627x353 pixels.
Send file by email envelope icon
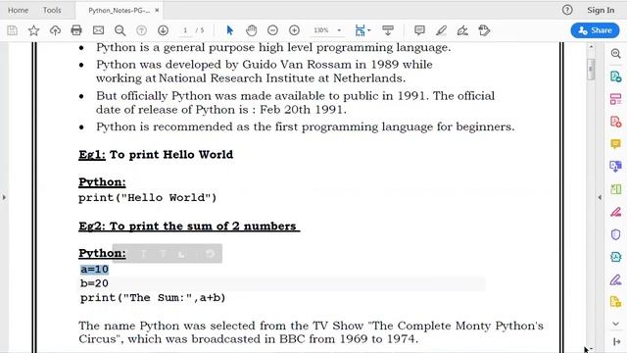point(98,30)
